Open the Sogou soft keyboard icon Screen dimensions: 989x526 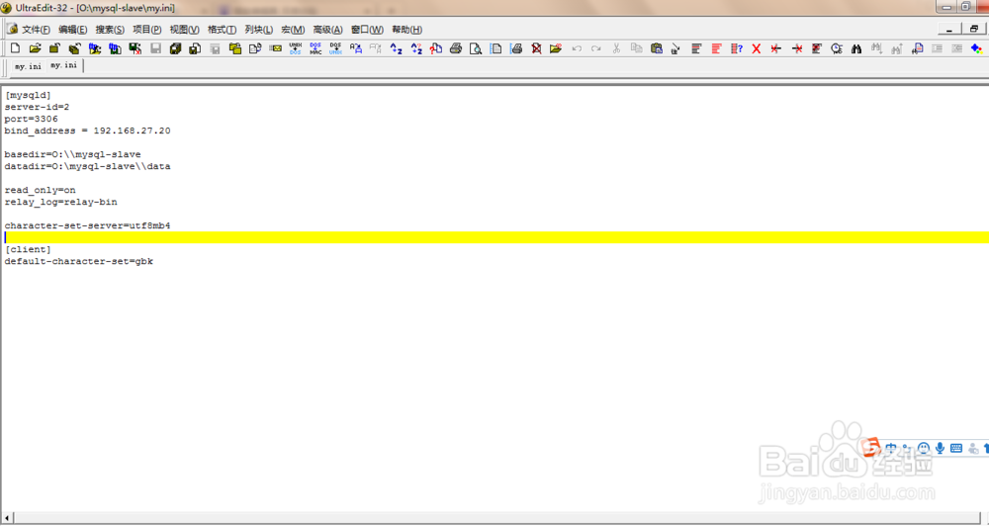pyautogui.click(x=956, y=449)
